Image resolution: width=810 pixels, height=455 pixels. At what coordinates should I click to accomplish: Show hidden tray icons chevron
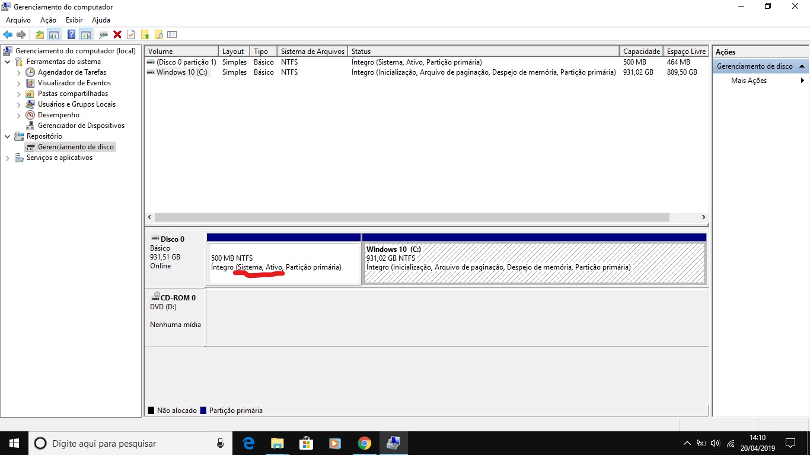coord(687,443)
